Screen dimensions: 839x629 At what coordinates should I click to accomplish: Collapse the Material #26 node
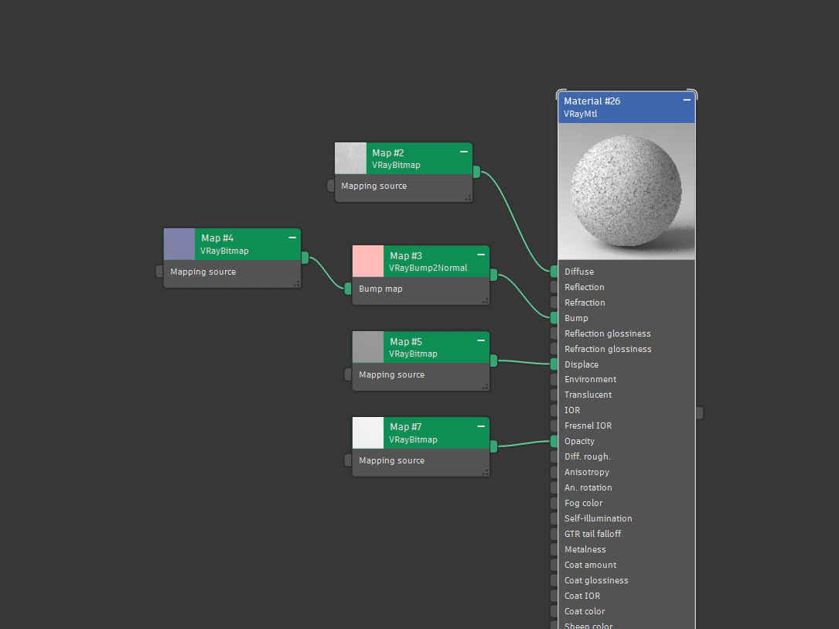[x=687, y=100]
